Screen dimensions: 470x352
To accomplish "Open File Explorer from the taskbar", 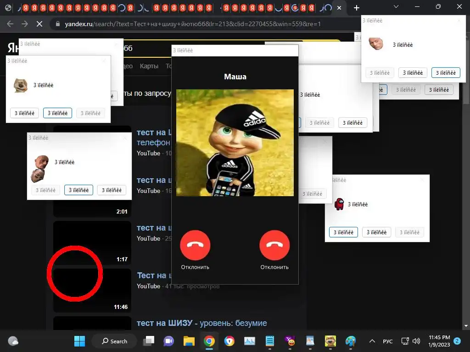I will pyautogui.click(x=189, y=341).
